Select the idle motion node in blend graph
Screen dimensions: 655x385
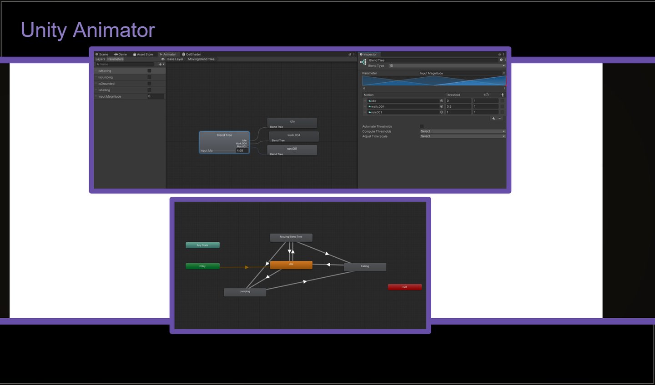pos(292,123)
